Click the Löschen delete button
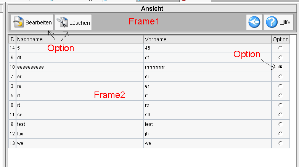 pyautogui.click(x=74, y=22)
